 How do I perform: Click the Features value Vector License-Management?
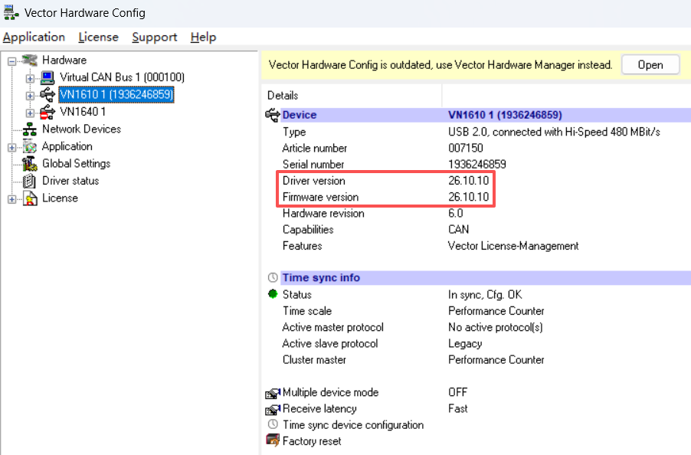coord(513,246)
